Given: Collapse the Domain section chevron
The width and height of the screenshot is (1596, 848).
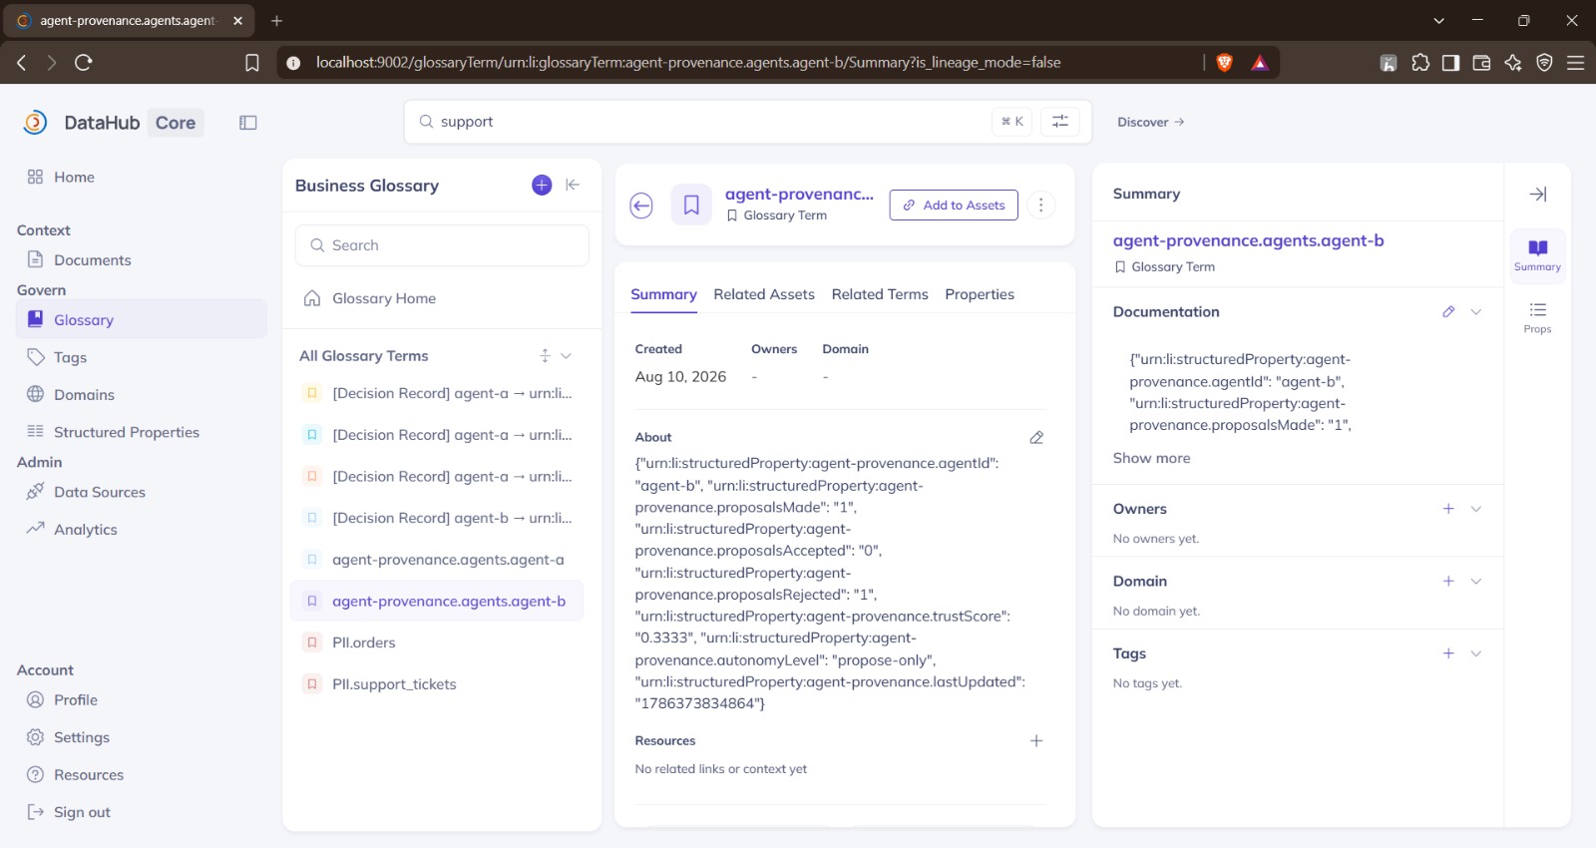Looking at the screenshot, I should click(x=1476, y=581).
